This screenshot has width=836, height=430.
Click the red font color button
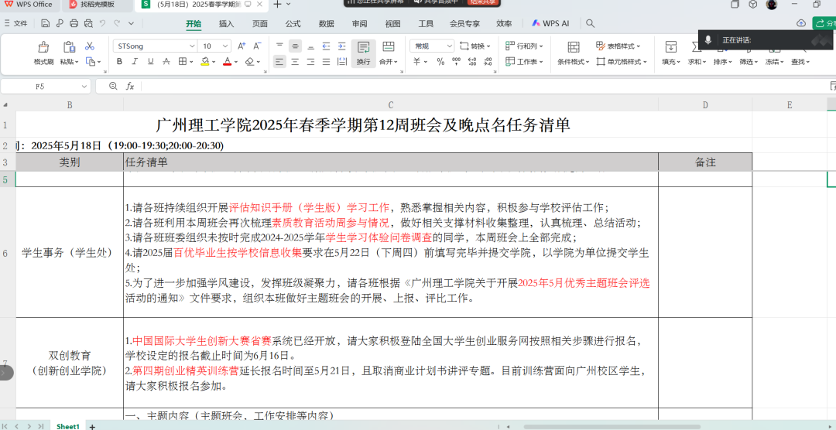[x=228, y=62]
